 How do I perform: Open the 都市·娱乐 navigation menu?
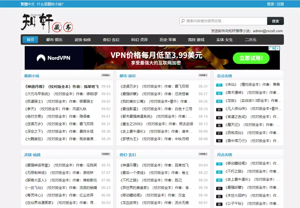pyautogui.click(x=54, y=40)
